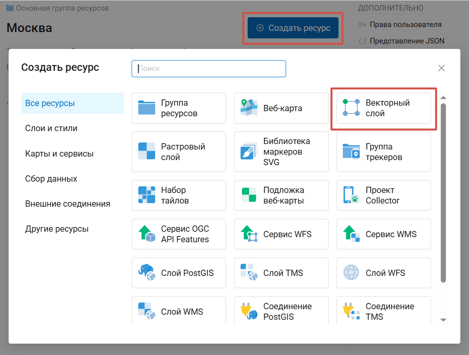Image resolution: width=469 pixels, height=355 pixels.
Task: Select the Collector project icon
Action: tap(351, 195)
